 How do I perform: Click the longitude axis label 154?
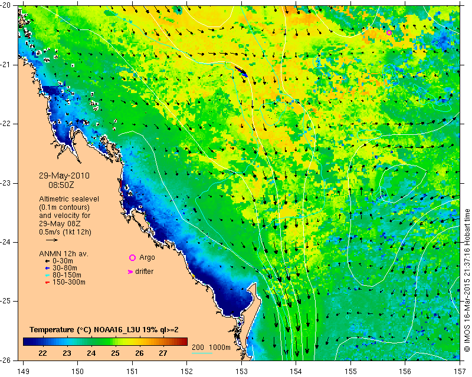[296, 372]
